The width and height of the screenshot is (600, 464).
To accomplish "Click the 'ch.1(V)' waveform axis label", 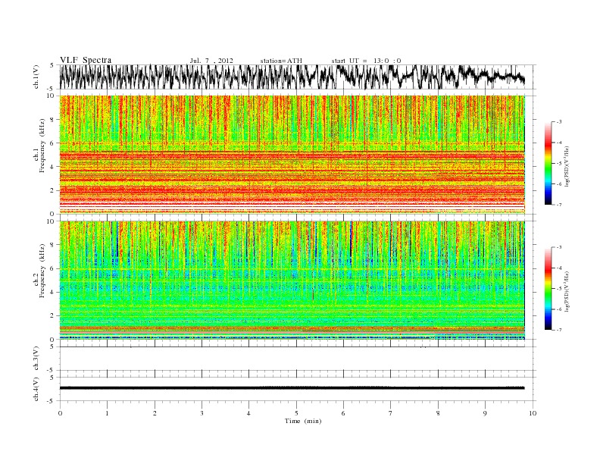I will coord(36,77).
